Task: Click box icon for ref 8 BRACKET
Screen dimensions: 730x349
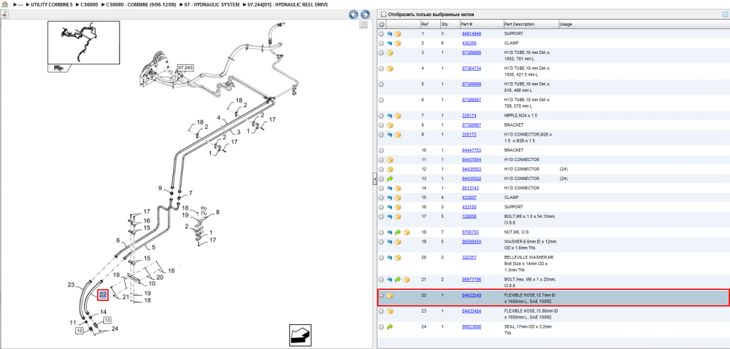Action: [x=390, y=125]
